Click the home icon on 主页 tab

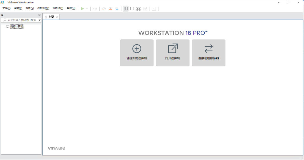click(x=46, y=17)
